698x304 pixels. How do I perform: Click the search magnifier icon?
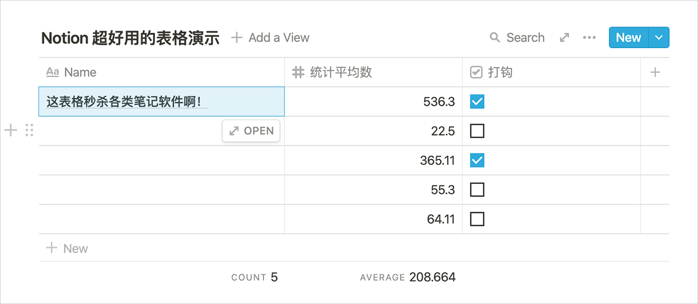495,37
